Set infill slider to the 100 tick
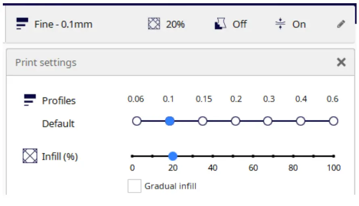The width and height of the screenshot is (359, 206). tap(334, 156)
